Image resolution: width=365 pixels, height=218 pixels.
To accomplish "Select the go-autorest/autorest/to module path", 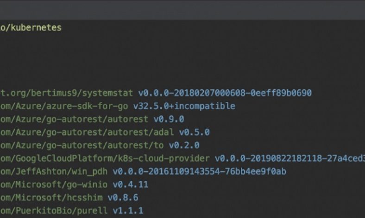I will pyautogui.click(x=82, y=145).
